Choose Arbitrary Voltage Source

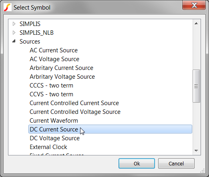tap(62, 77)
